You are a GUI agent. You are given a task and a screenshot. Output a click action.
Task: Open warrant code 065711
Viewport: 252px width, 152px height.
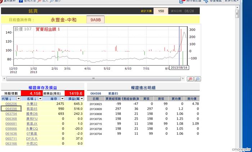11,139
